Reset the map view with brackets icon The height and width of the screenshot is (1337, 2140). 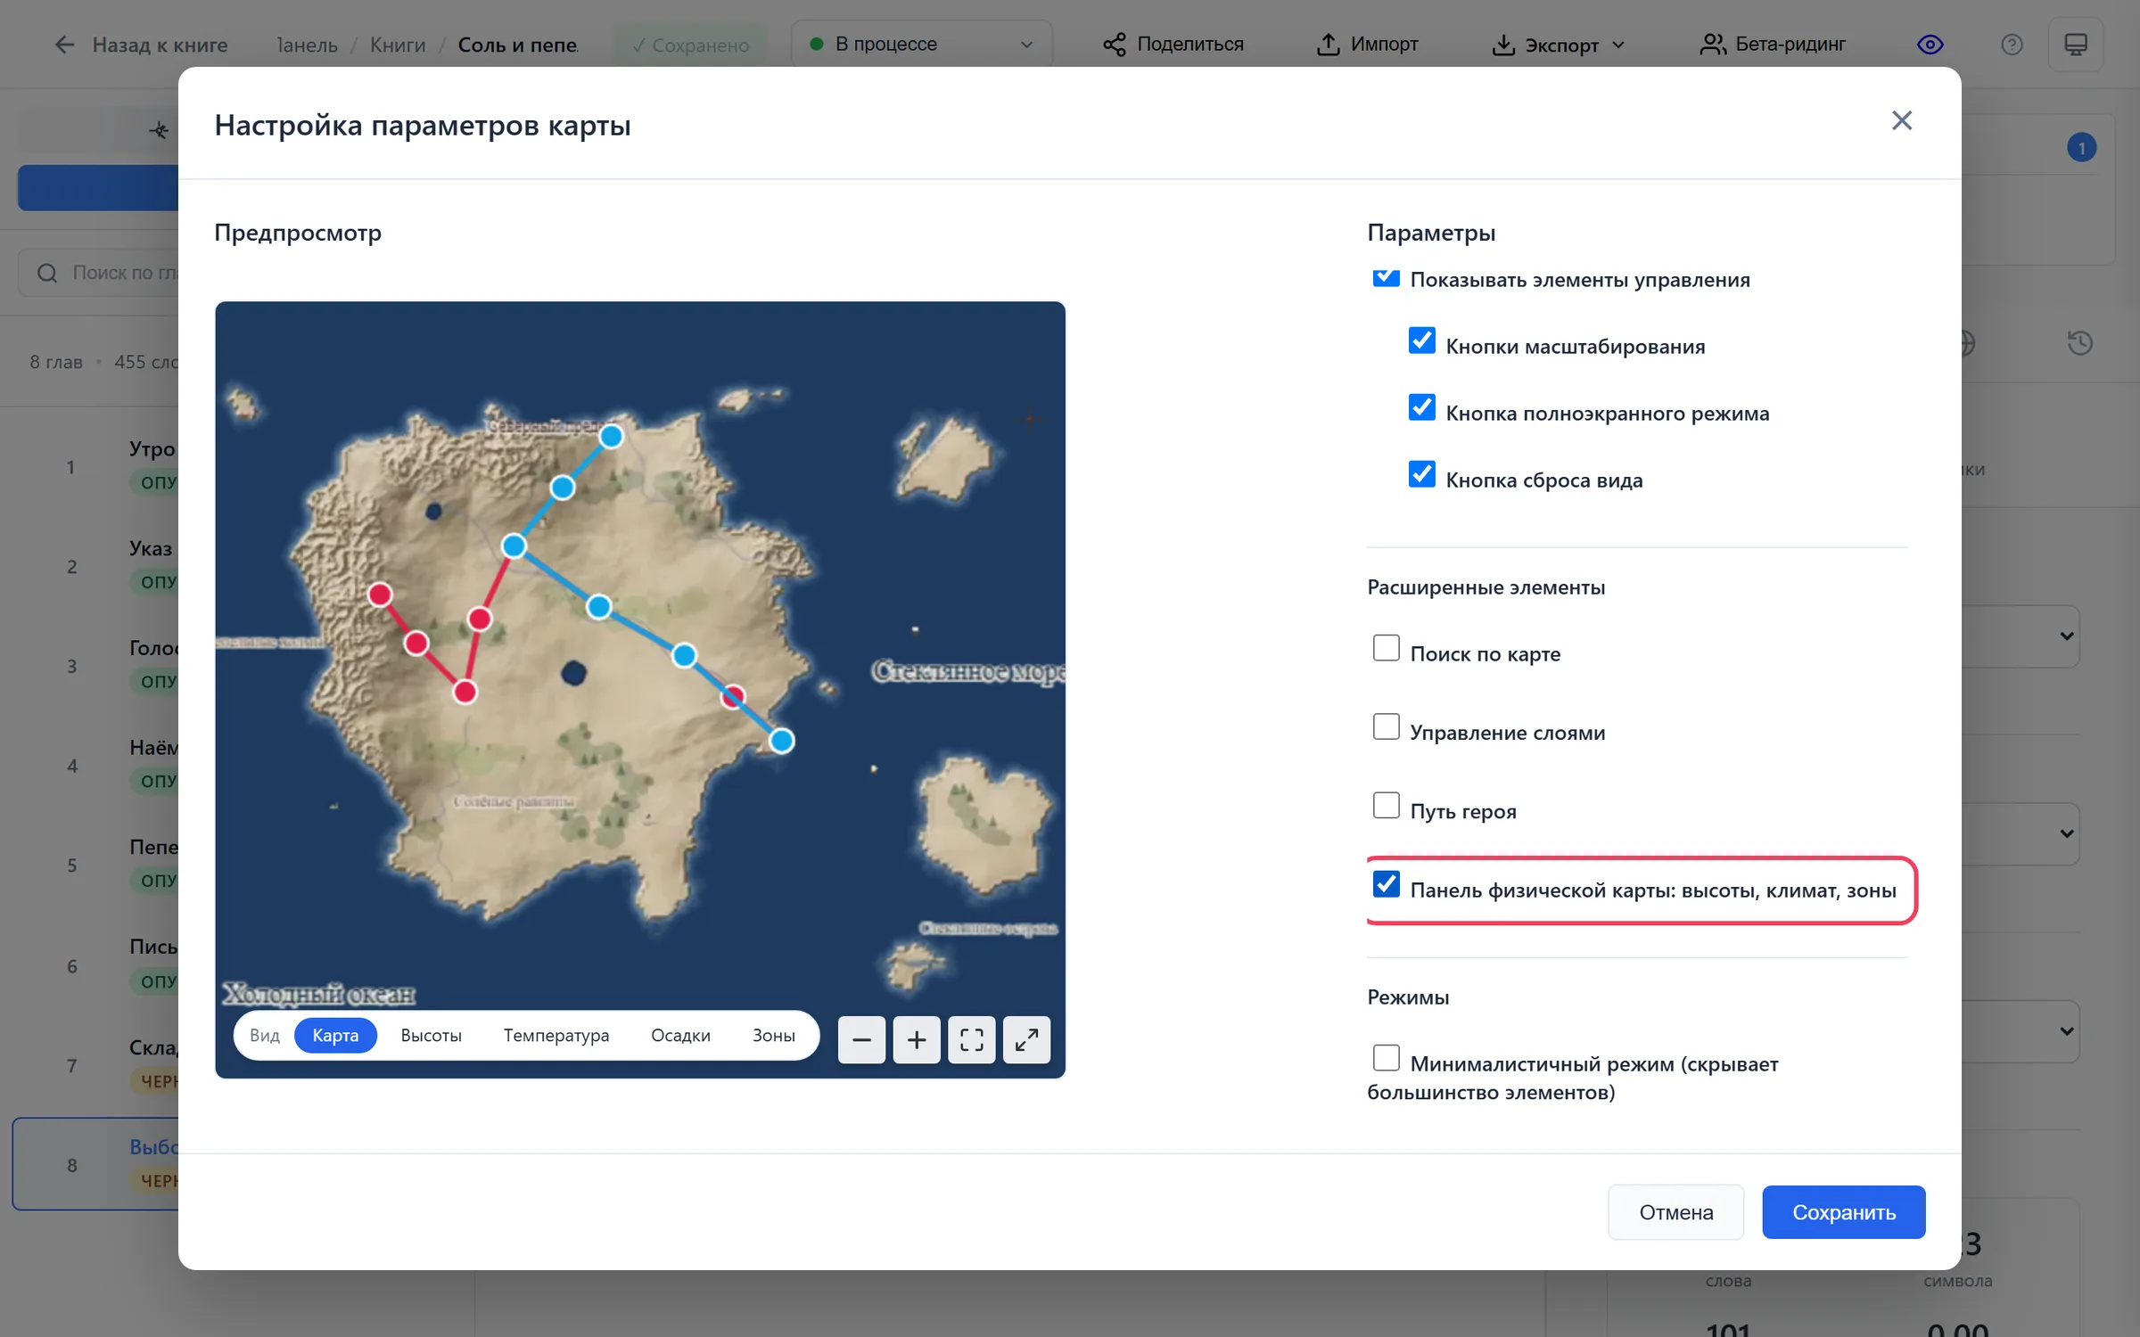coord(971,1039)
